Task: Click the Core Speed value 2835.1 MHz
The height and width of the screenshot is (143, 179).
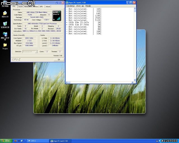Action: coord(29,38)
